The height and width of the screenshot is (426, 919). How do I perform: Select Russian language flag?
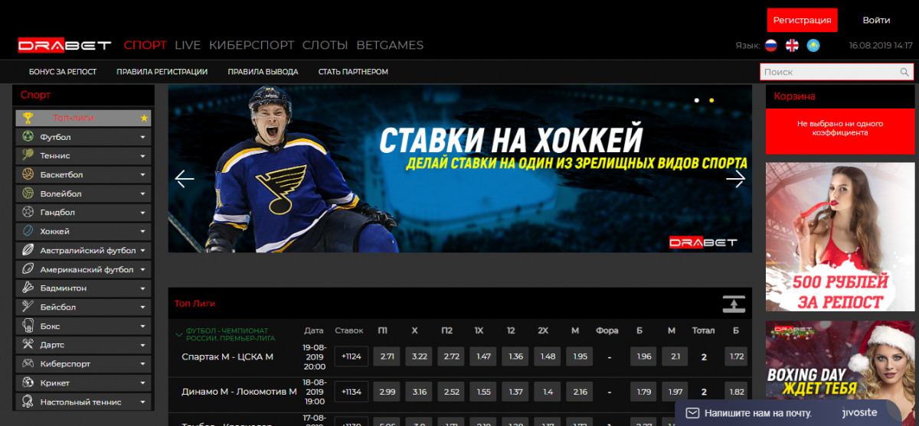(771, 46)
